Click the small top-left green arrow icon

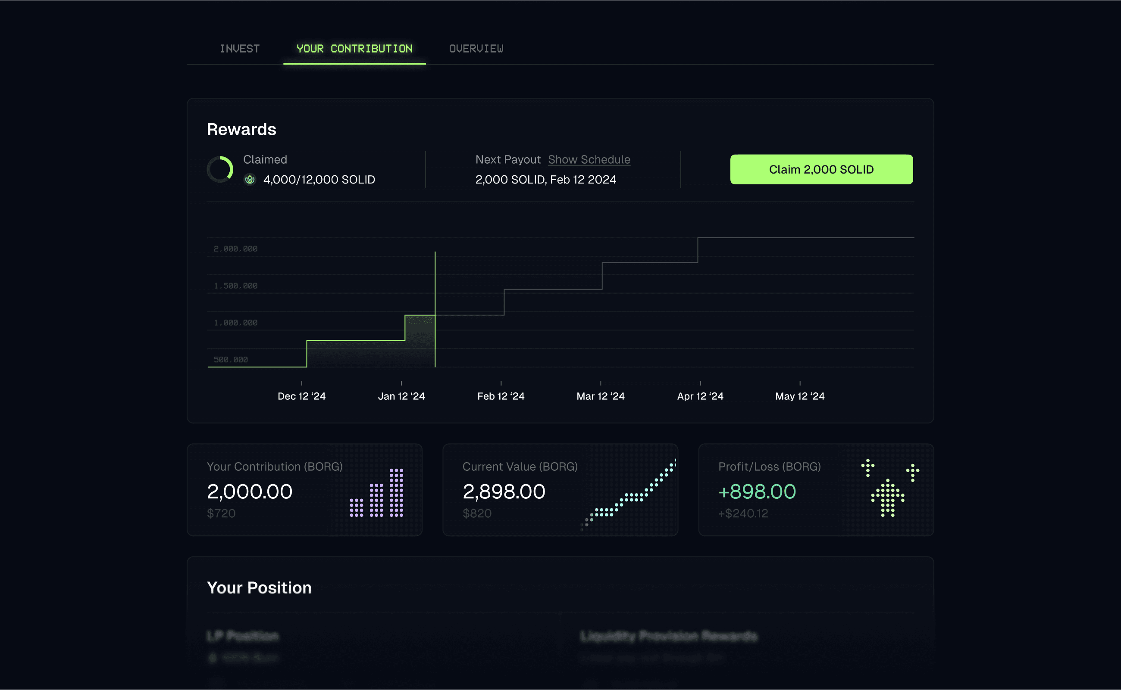tap(867, 467)
